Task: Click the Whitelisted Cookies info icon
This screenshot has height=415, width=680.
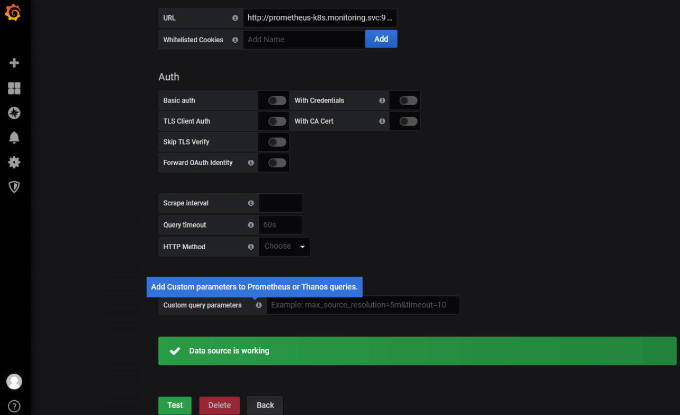Action: (235, 40)
